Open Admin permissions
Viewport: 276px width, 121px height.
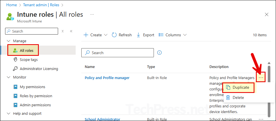tap(35, 105)
